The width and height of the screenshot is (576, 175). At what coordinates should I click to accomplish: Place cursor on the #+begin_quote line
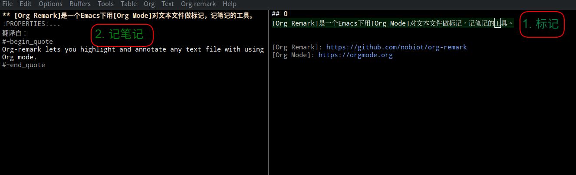[27, 42]
